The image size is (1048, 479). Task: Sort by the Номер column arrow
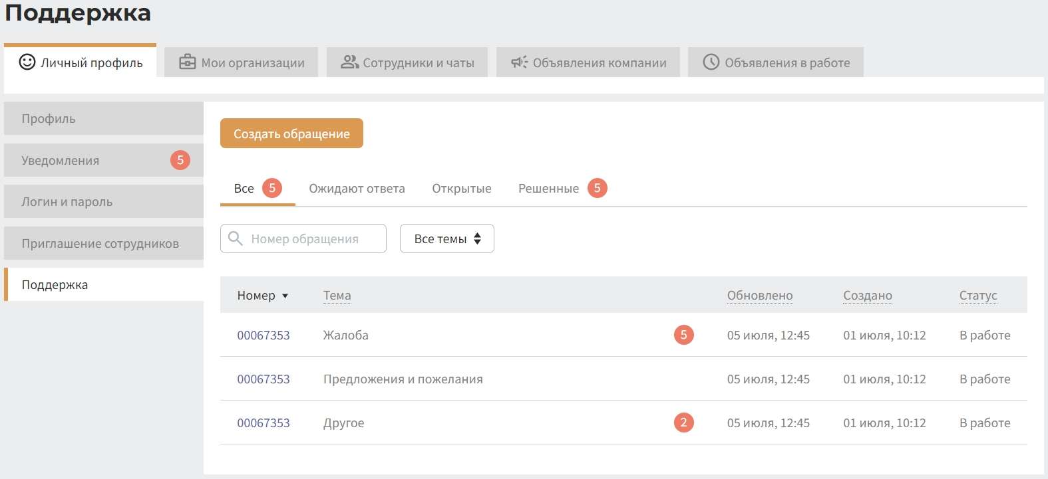coord(285,296)
